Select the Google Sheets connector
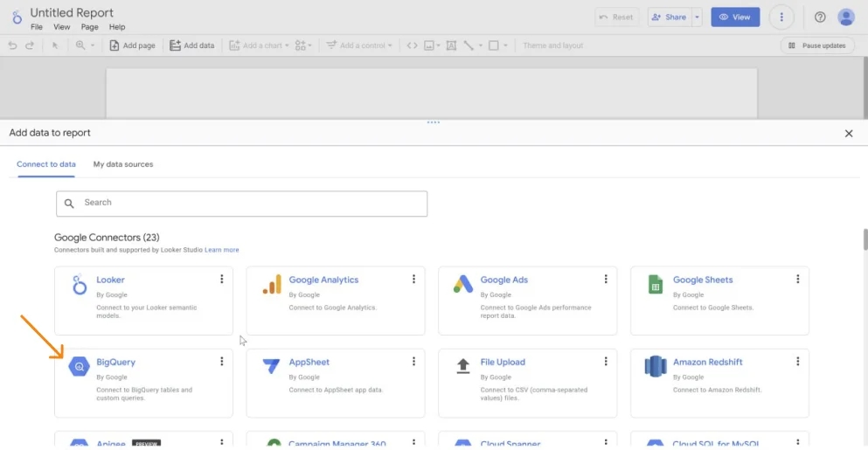The width and height of the screenshot is (868, 450). pyautogui.click(x=719, y=301)
